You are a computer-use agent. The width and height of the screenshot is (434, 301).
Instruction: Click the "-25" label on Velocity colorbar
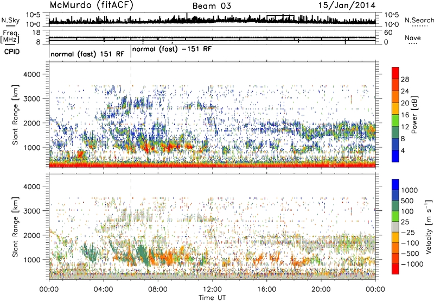pyautogui.click(x=409, y=233)
